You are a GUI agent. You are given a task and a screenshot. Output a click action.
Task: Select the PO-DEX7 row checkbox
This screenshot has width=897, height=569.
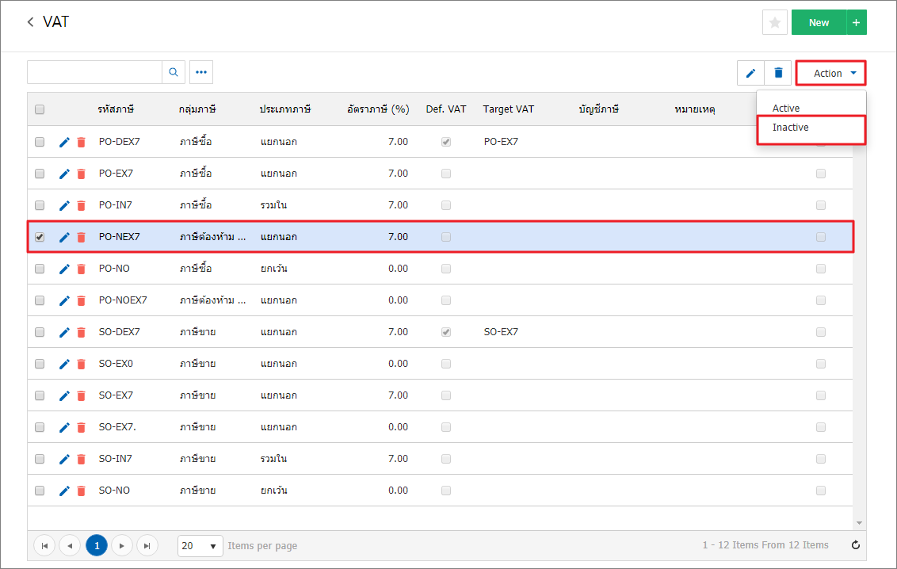(x=40, y=142)
